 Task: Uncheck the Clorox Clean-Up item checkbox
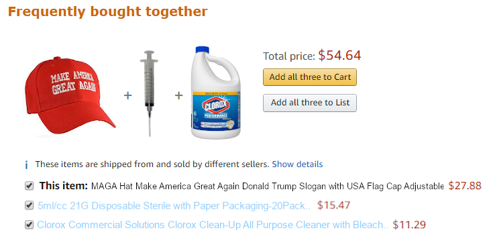coord(30,224)
